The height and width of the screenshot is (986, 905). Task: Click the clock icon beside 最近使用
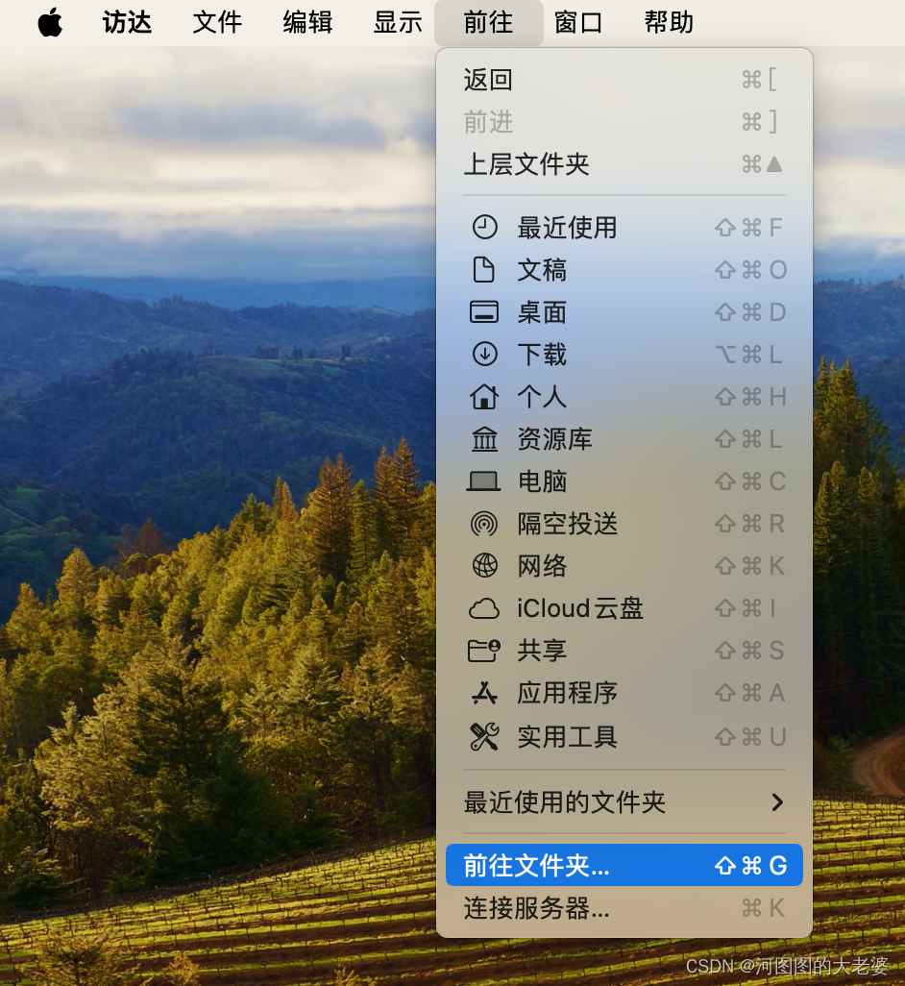[x=484, y=228]
